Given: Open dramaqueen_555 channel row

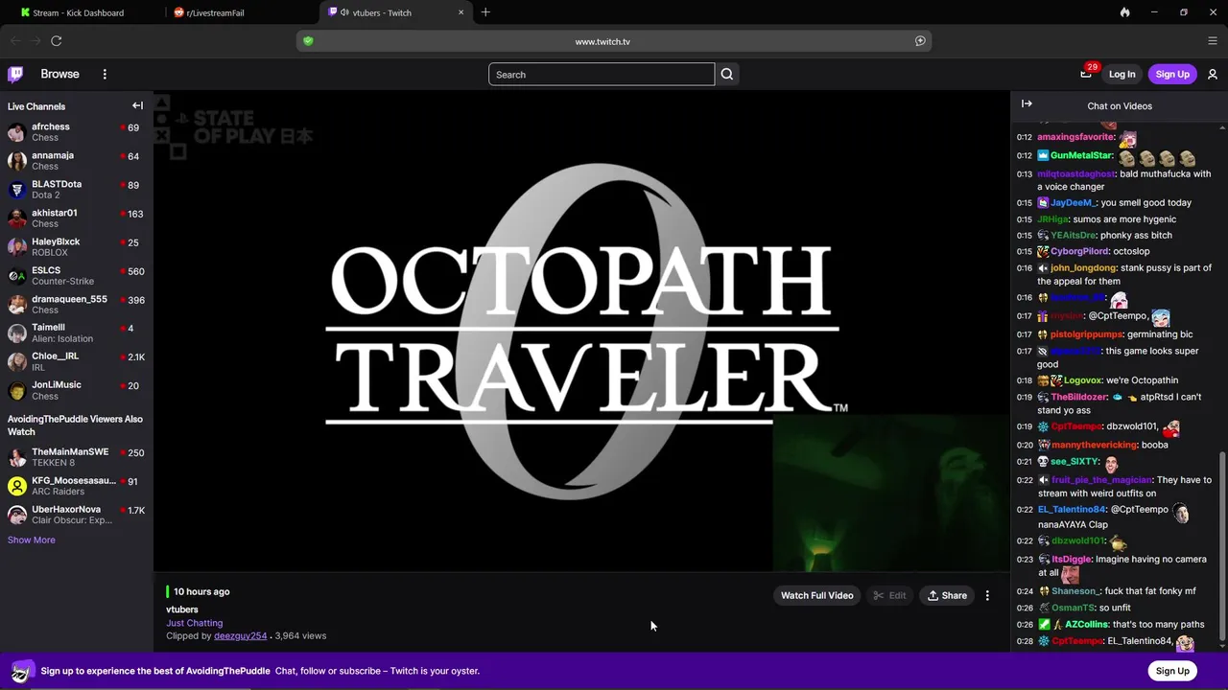Looking at the screenshot, I should [x=77, y=304].
